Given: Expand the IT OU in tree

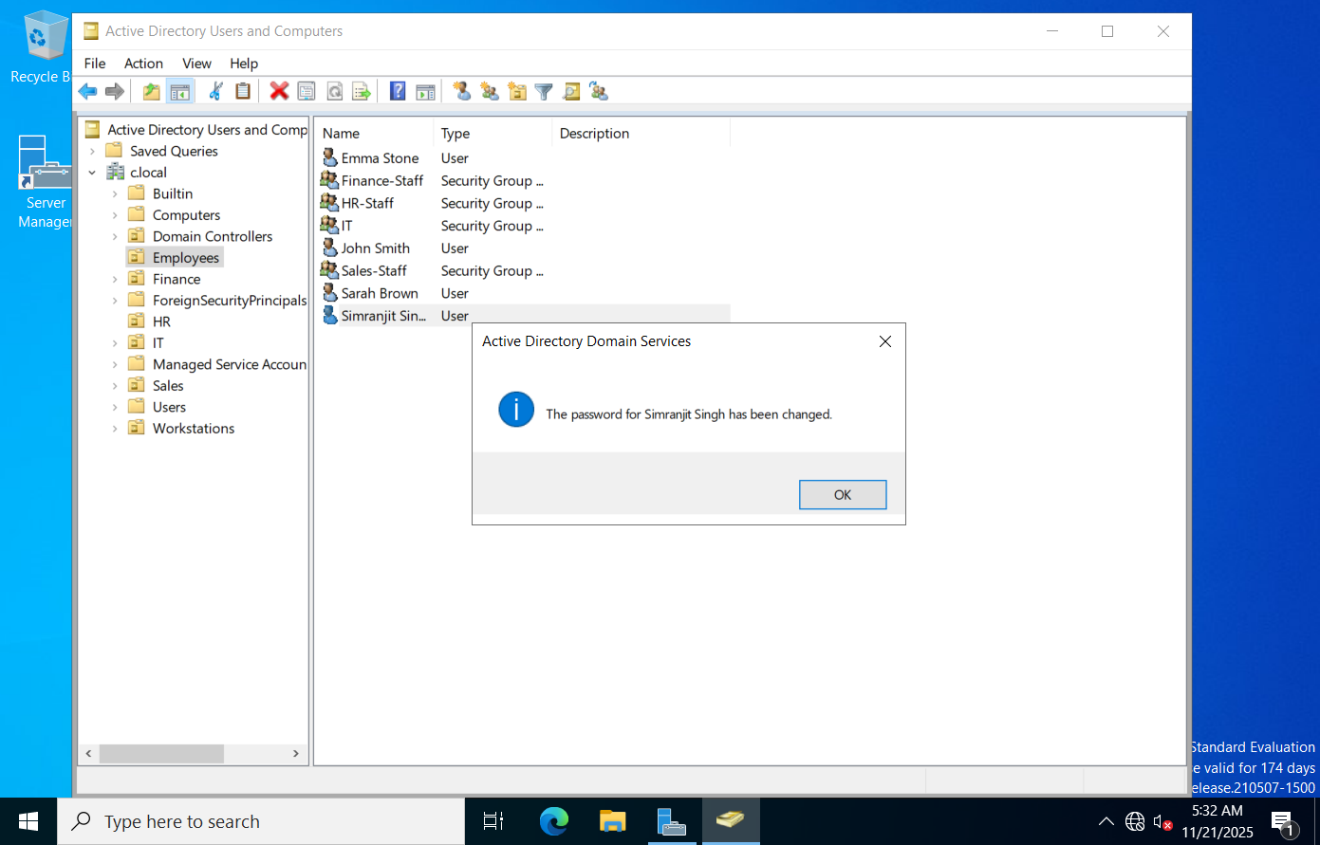Looking at the screenshot, I should click(115, 343).
